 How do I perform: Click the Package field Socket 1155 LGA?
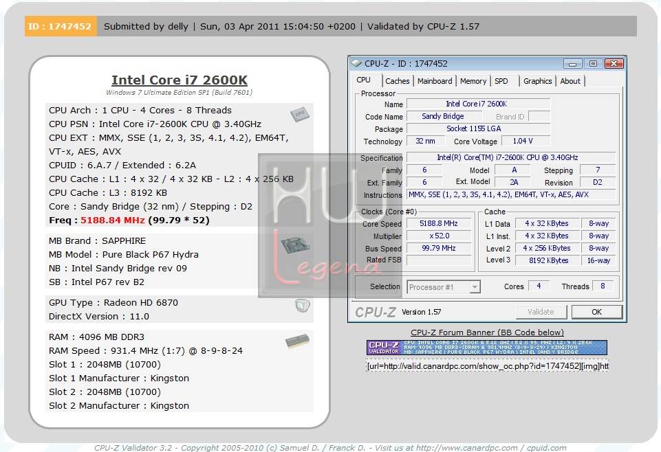click(478, 128)
